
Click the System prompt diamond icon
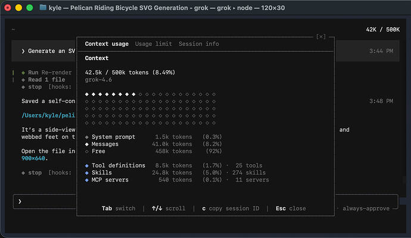pyautogui.click(x=87, y=137)
